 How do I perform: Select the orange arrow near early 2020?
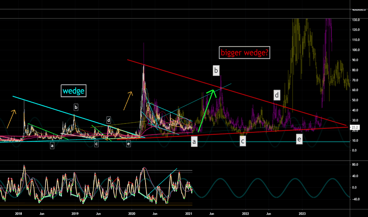click(x=128, y=101)
